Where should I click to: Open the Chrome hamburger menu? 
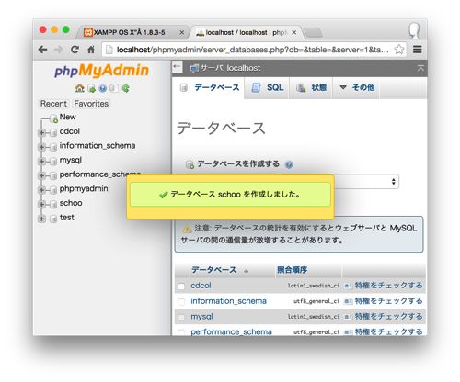[x=418, y=50]
